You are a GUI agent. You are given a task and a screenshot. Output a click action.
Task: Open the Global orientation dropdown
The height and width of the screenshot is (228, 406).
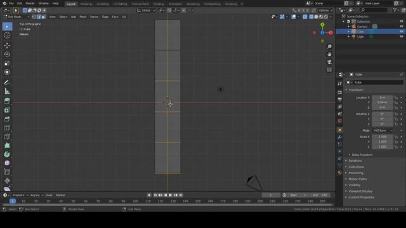click(x=146, y=11)
